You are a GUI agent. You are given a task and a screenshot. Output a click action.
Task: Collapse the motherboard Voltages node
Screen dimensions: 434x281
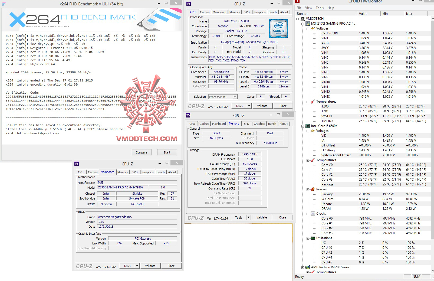(308, 29)
